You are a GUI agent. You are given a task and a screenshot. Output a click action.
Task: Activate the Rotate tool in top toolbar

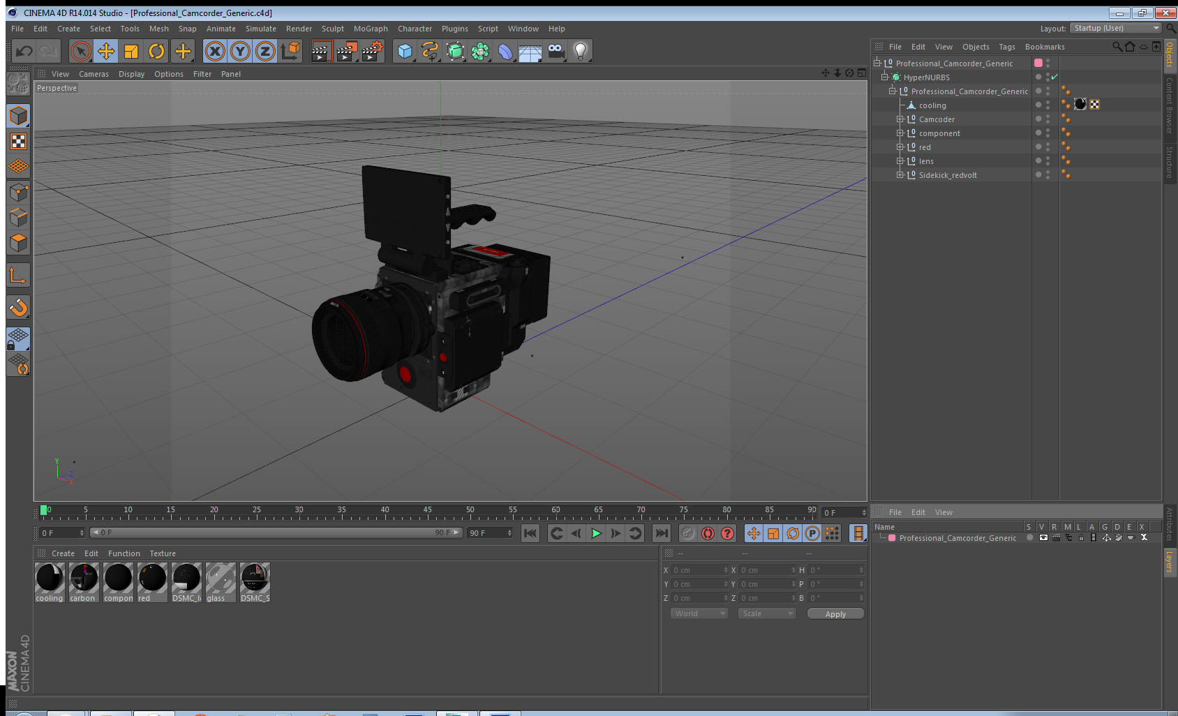coord(156,51)
